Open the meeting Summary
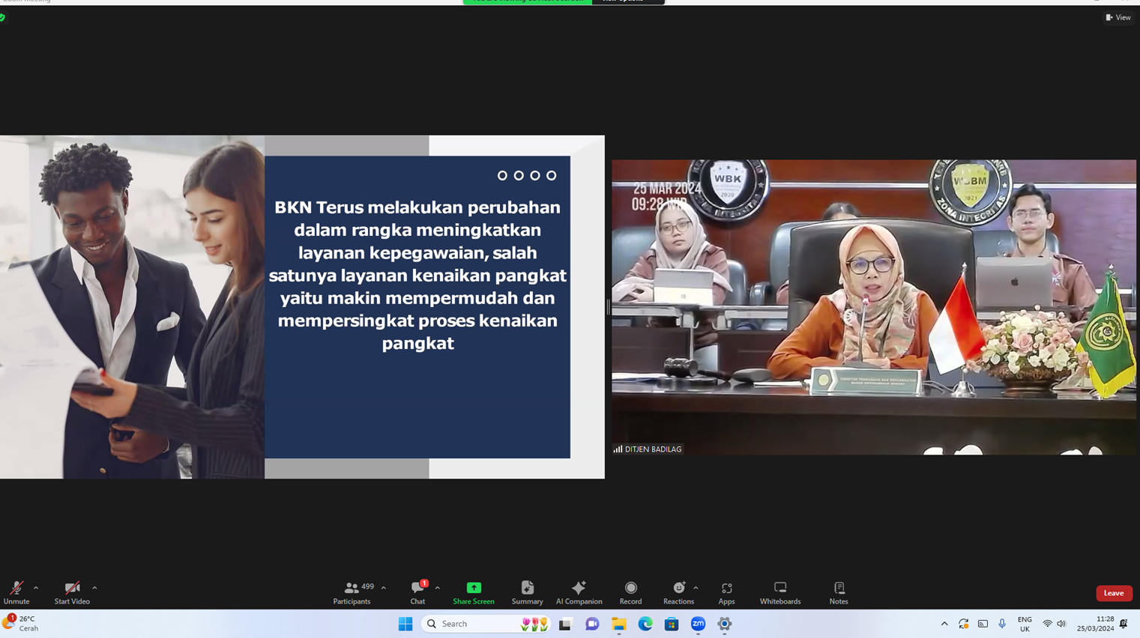The image size is (1140, 638). (x=528, y=592)
